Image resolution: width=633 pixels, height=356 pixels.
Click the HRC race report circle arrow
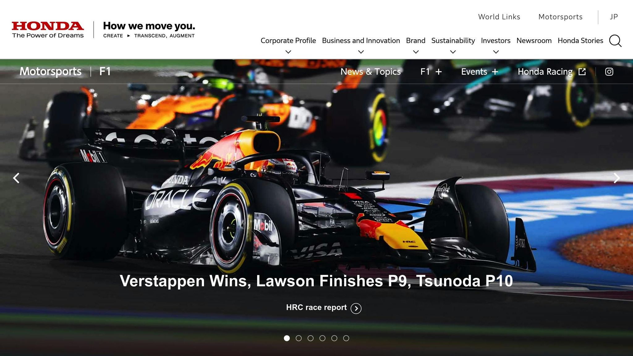pos(356,308)
